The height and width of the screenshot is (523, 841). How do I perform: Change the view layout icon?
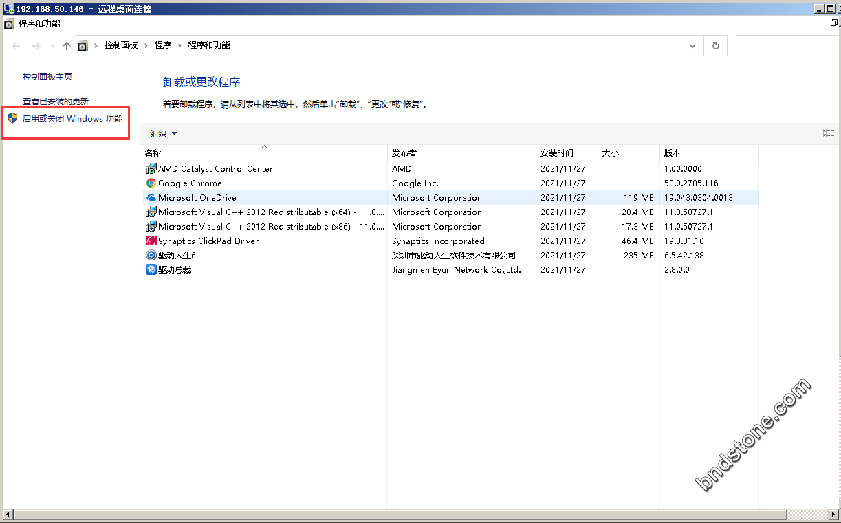pyautogui.click(x=829, y=133)
